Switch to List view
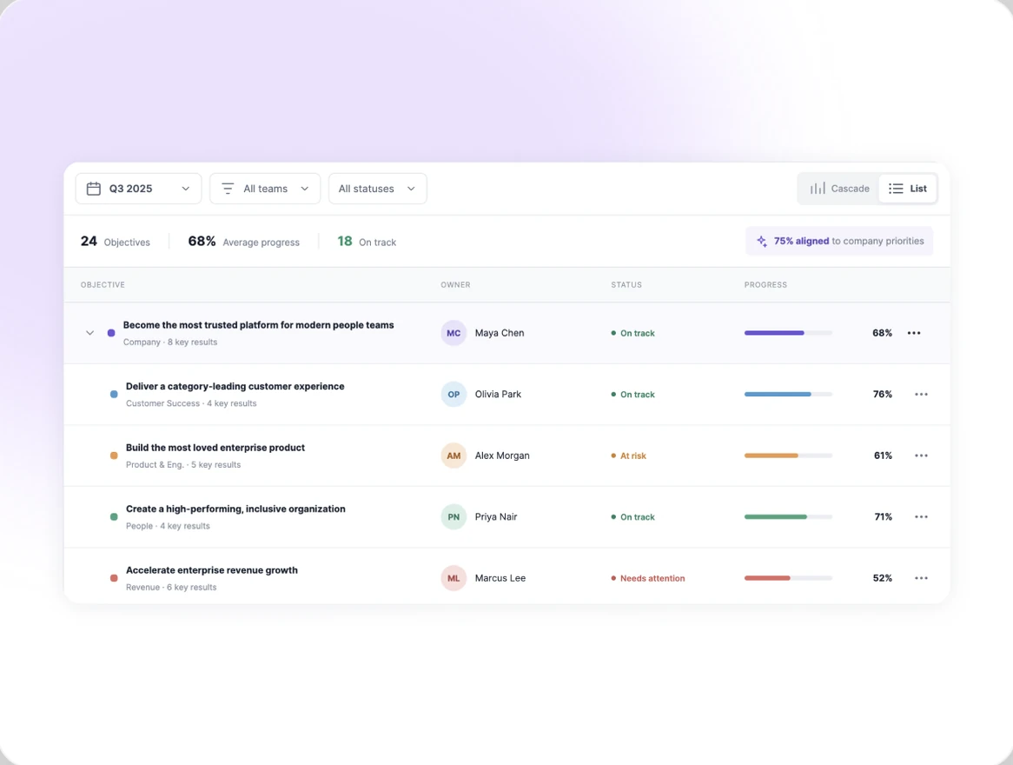1013x765 pixels. tap(907, 188)
